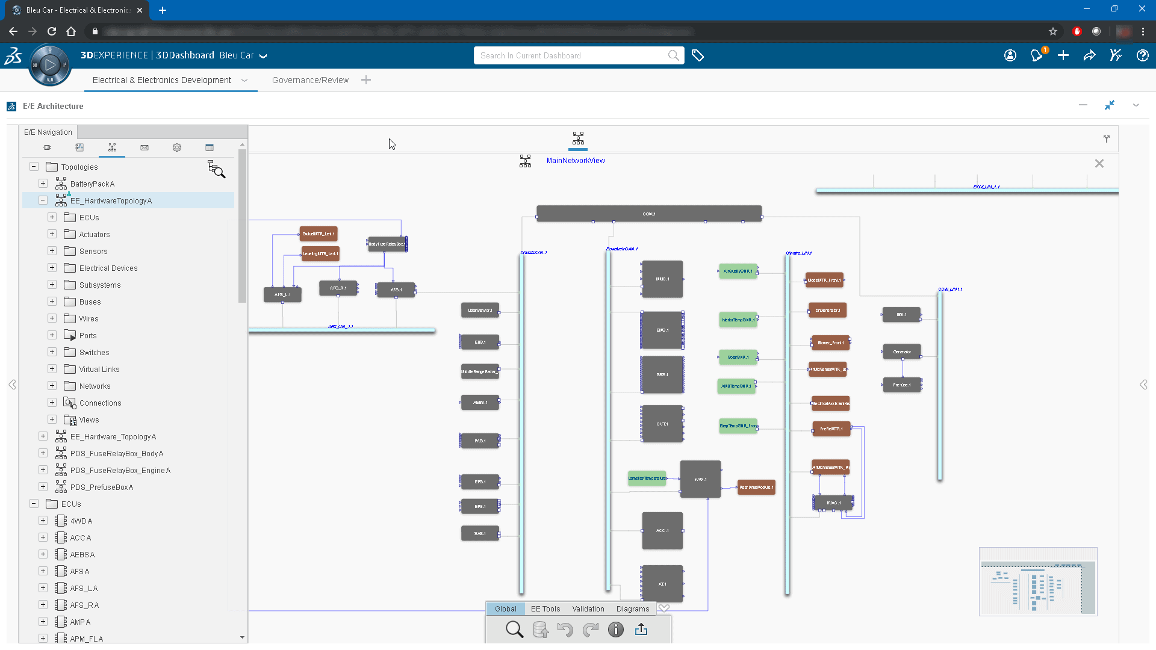Click the tags icon next to search
1156x650 pixels.
point(698,55)
